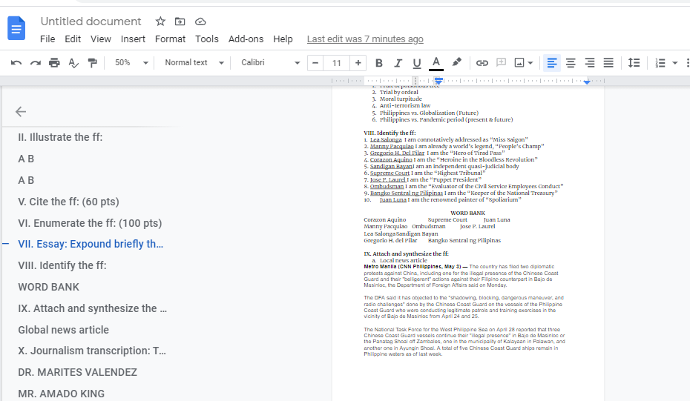Justify the text
The height and width of the screenshot is (401, 690).
click(x=608, y=63)
